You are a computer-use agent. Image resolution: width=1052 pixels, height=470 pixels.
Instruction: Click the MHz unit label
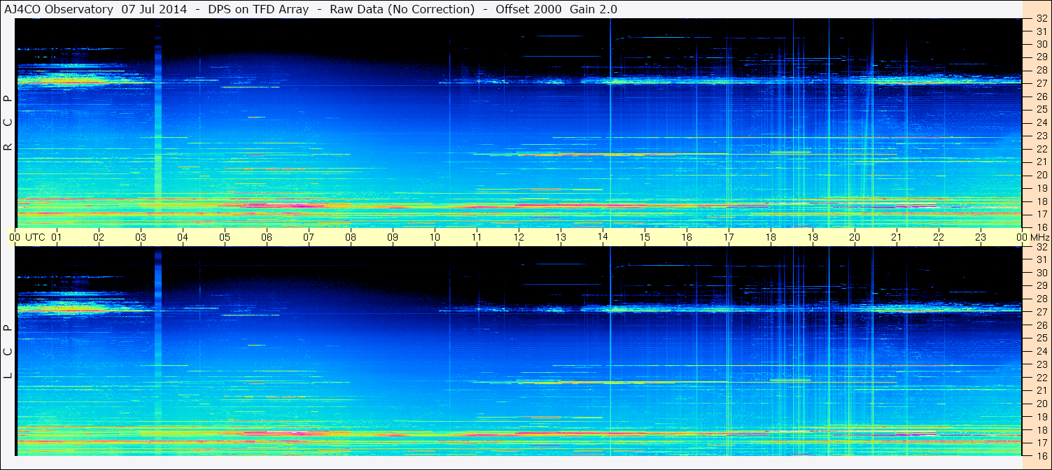(1037, 237)
